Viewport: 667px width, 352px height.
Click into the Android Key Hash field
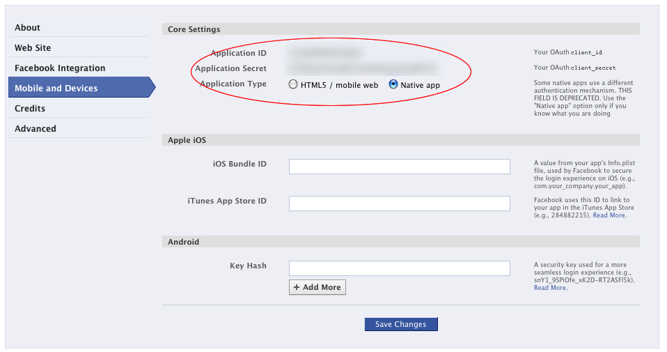(x=399, y=268)
